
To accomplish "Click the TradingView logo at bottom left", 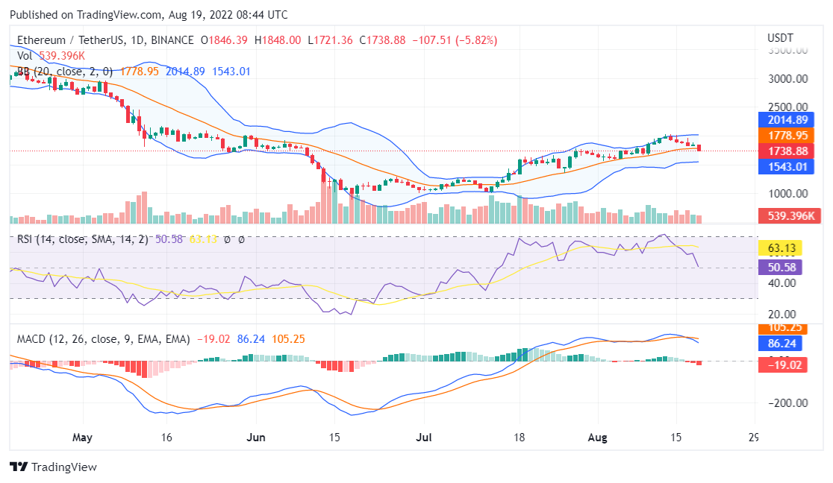I will [x=53, y=467].
